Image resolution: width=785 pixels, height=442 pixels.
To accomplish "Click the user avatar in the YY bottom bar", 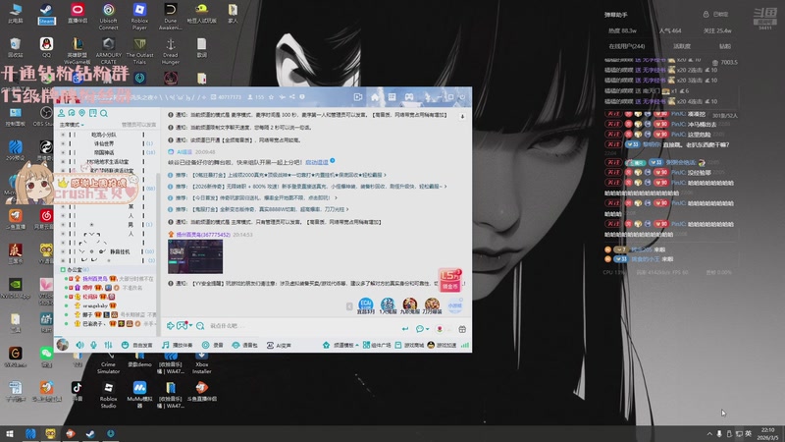I will (x=63, y=345).
